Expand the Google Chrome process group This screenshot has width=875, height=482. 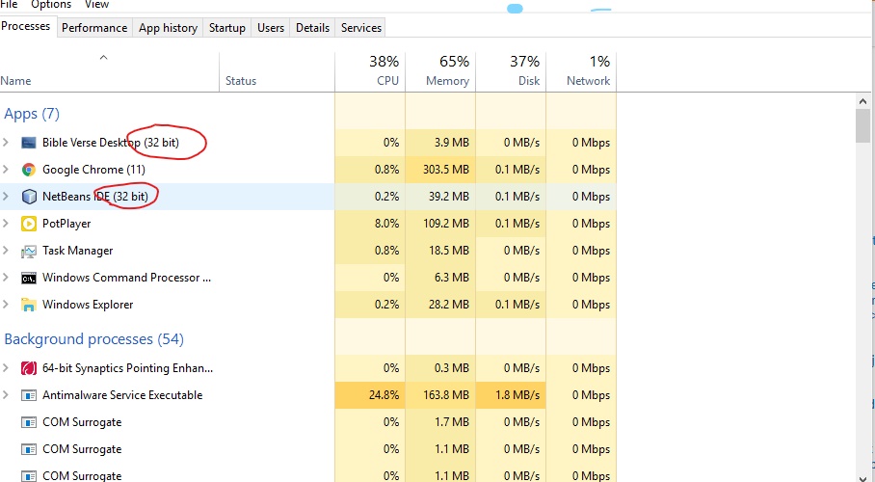click(6, 170)
